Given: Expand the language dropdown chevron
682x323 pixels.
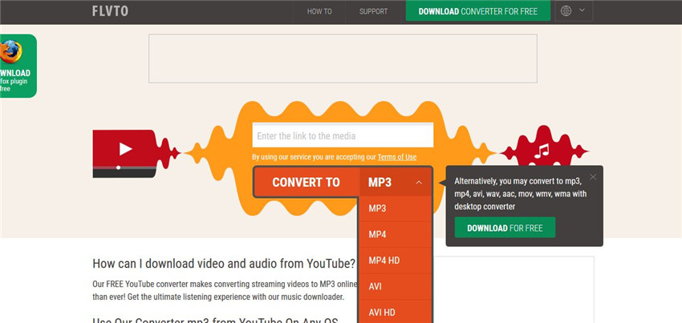Looking at the screenshot, I should pos(582,10).
